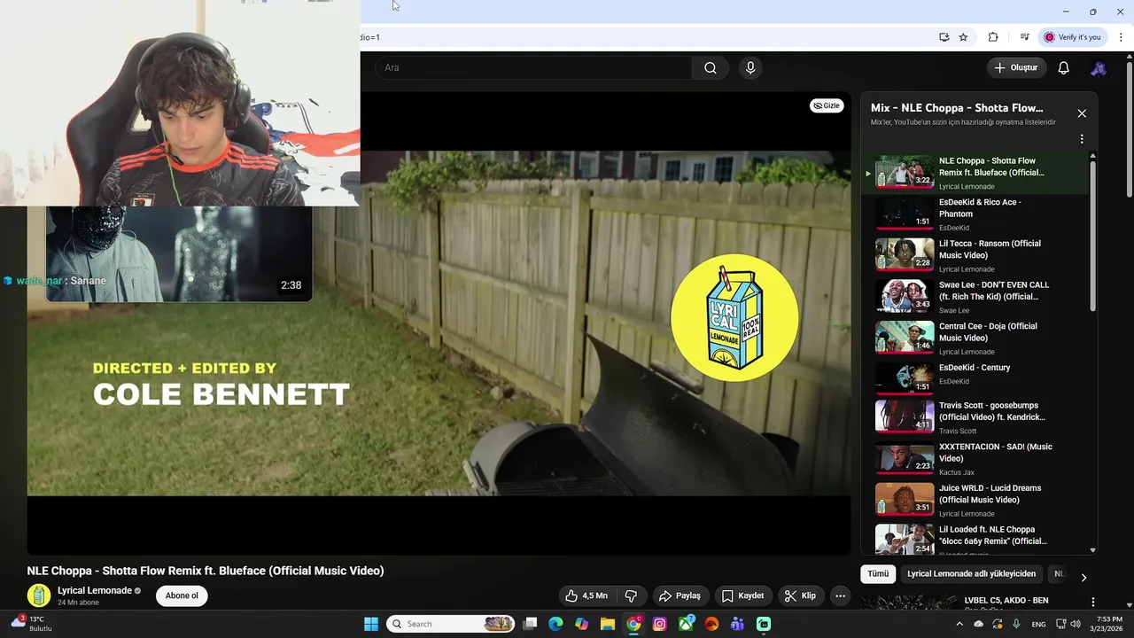Install app via the address bar icon
Screen dimensions: 1134x638
point(944,37)
